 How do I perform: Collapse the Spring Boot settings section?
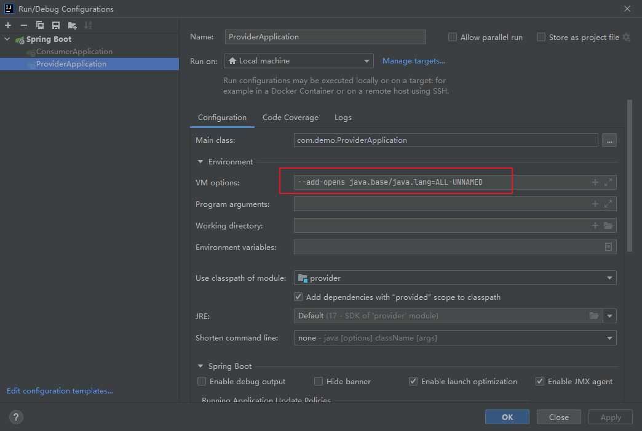click(x=200, y=366)
